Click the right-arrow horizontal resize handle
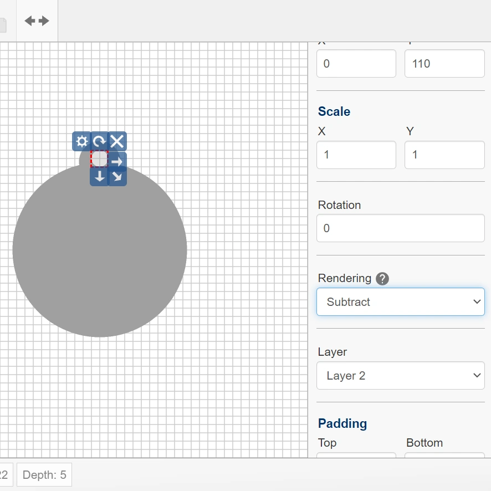Image resolution: width=491 pixels, height=491 pixels. click(x=117, y=161)
